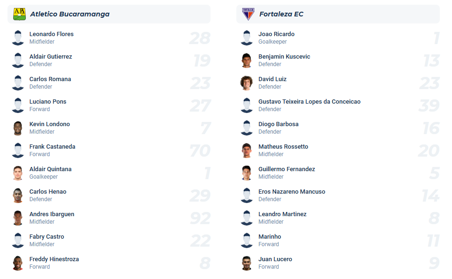Click jersey number 70 beside Frank Castaneda
The height and width of the screenshot is (279, 452).
(x=202, y=150)
